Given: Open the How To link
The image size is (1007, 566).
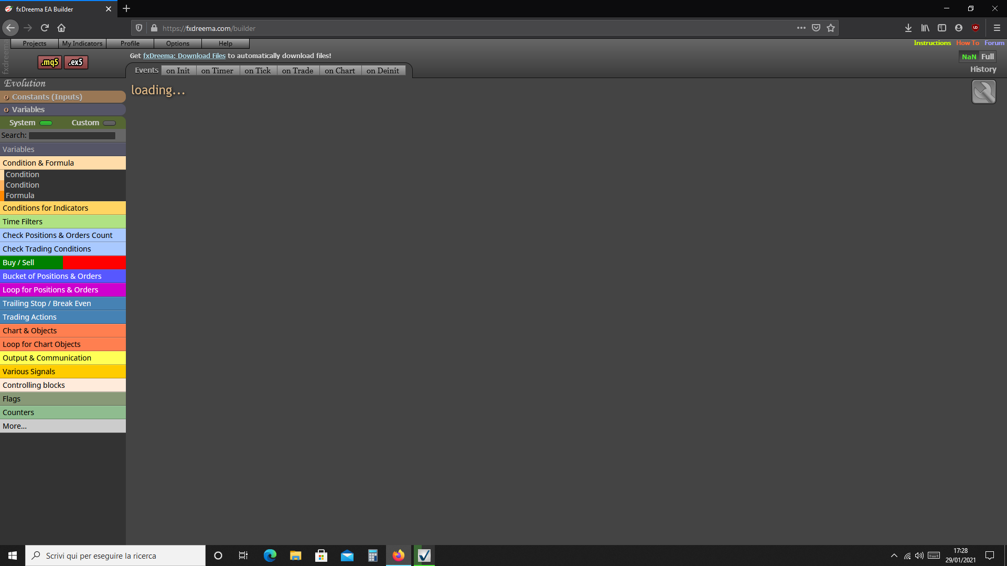Looking at the screenshot, I should click(968, 43).
